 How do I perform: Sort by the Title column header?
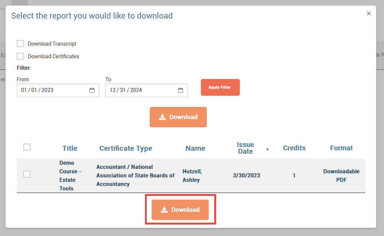tap(70, 148)
